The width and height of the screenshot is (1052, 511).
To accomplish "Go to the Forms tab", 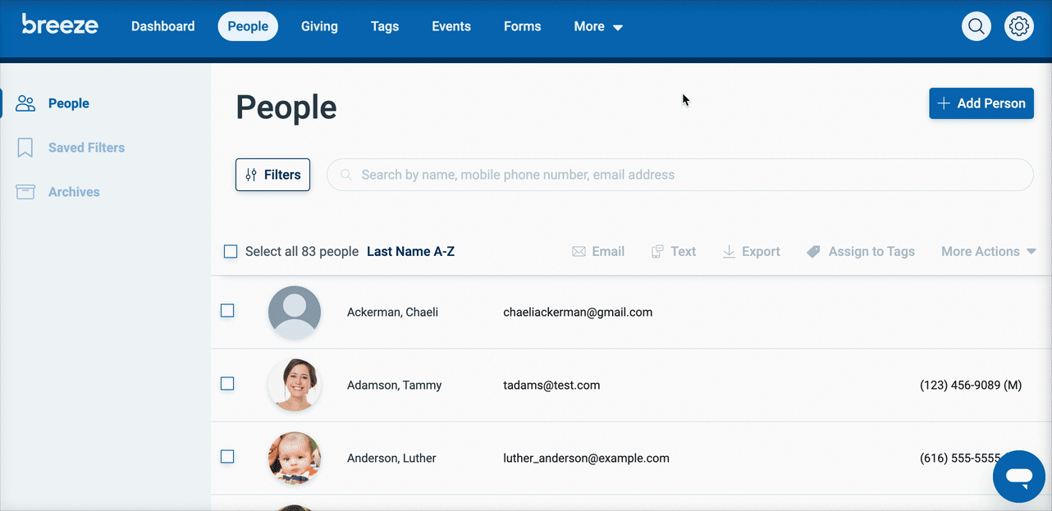I will [522, 26].
